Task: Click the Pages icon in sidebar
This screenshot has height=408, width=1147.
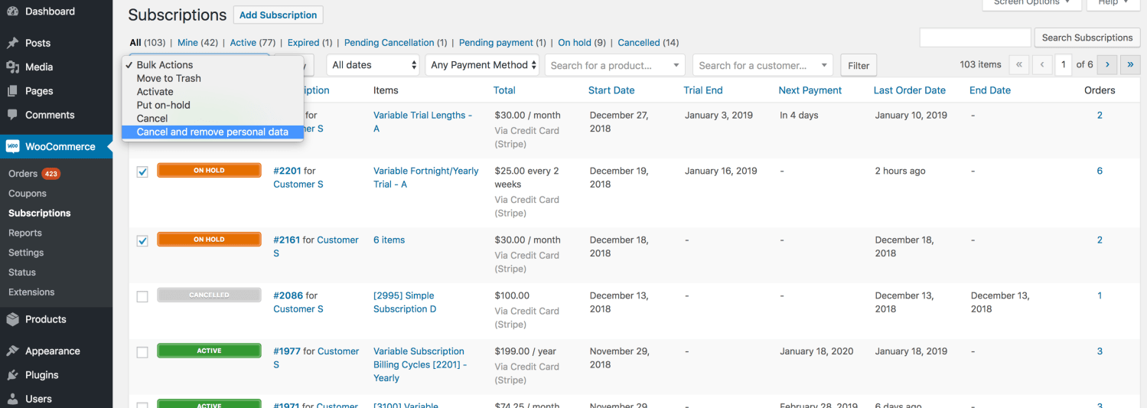Action: click(x=13, y=91)
